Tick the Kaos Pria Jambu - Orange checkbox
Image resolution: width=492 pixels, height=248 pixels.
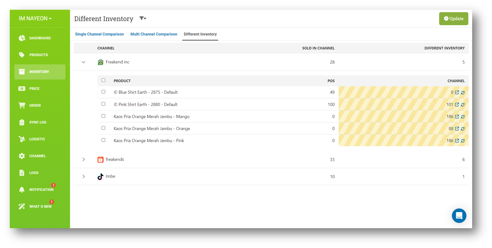(103, 128)
